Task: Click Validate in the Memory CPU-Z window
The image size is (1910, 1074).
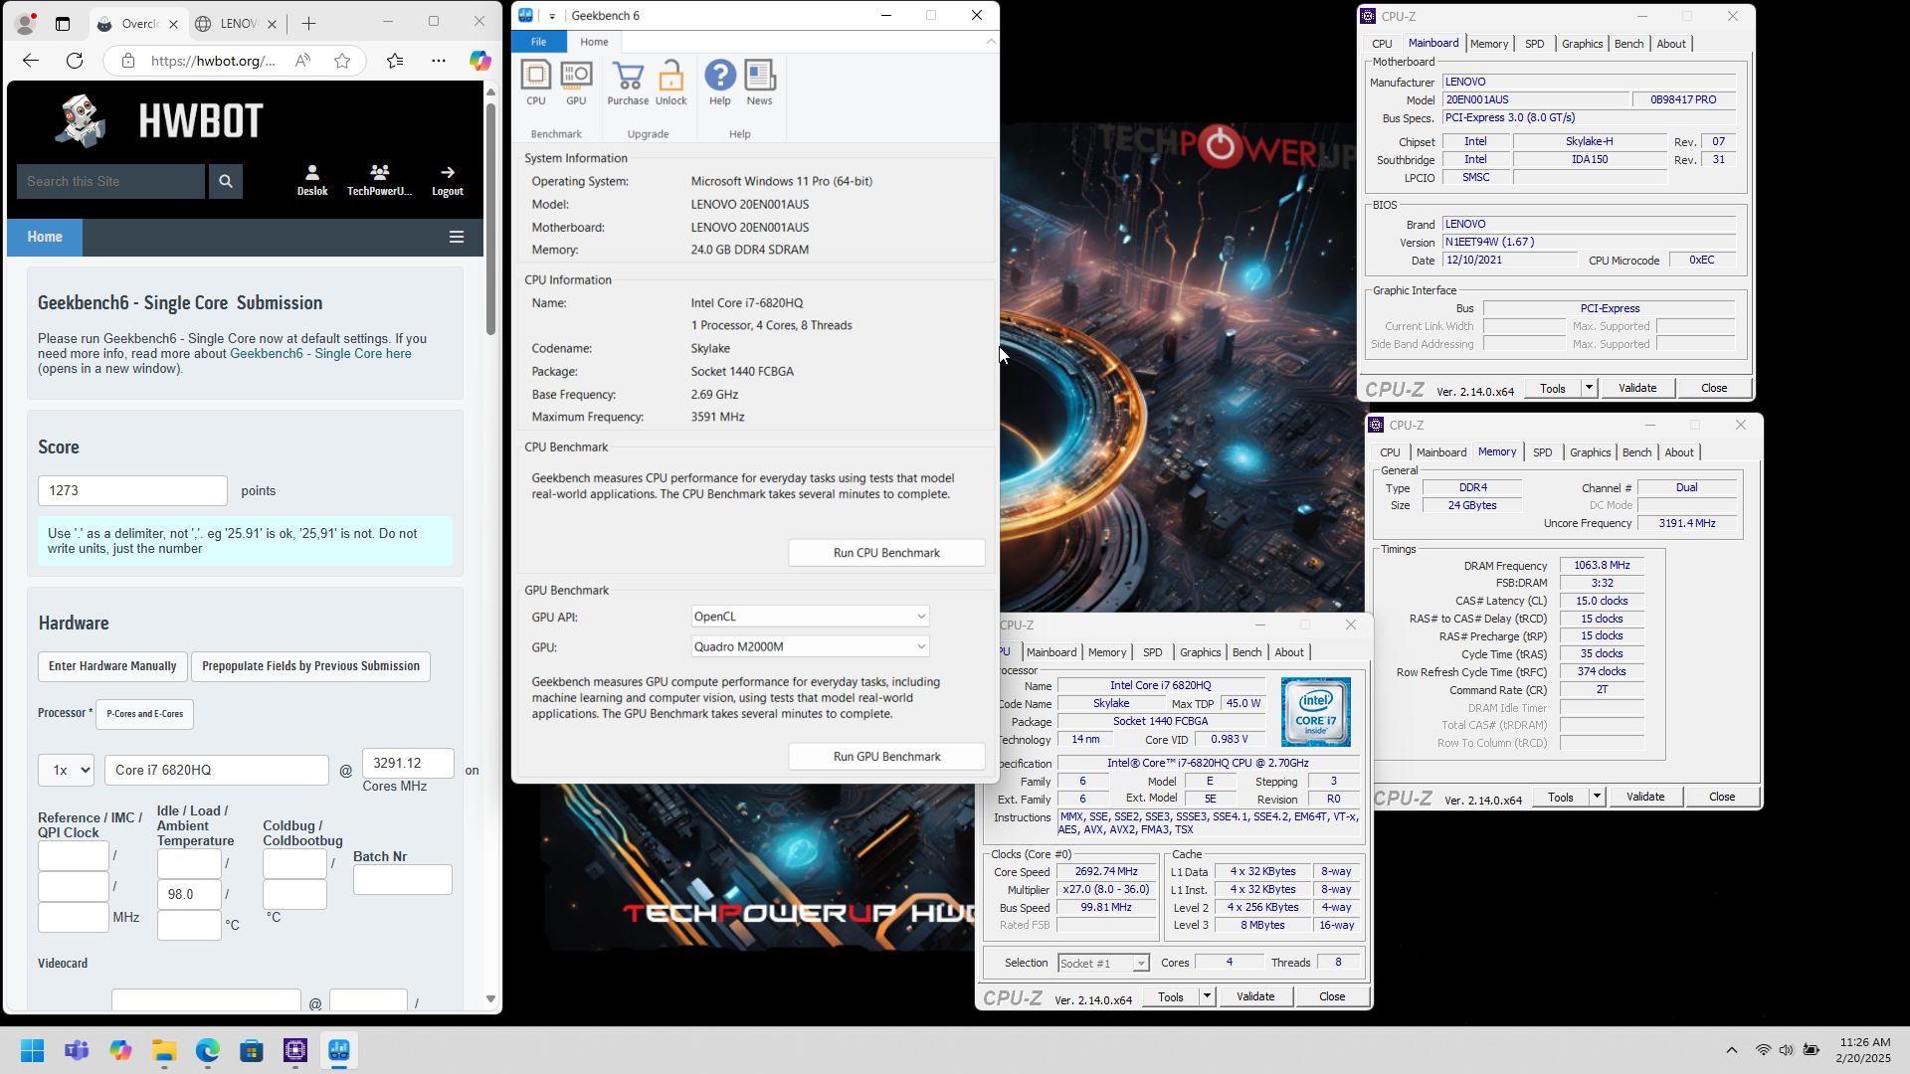Action: pos(1645,797)
